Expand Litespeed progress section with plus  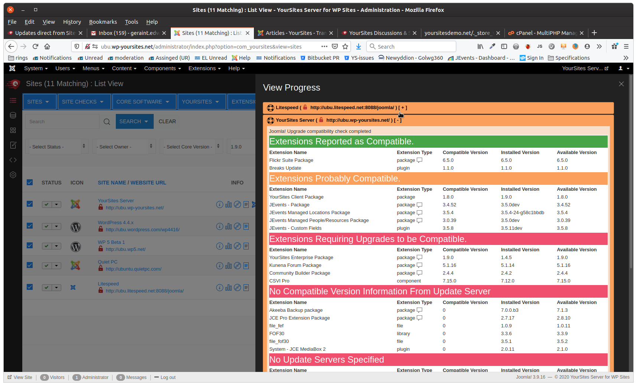coord(403,108)
